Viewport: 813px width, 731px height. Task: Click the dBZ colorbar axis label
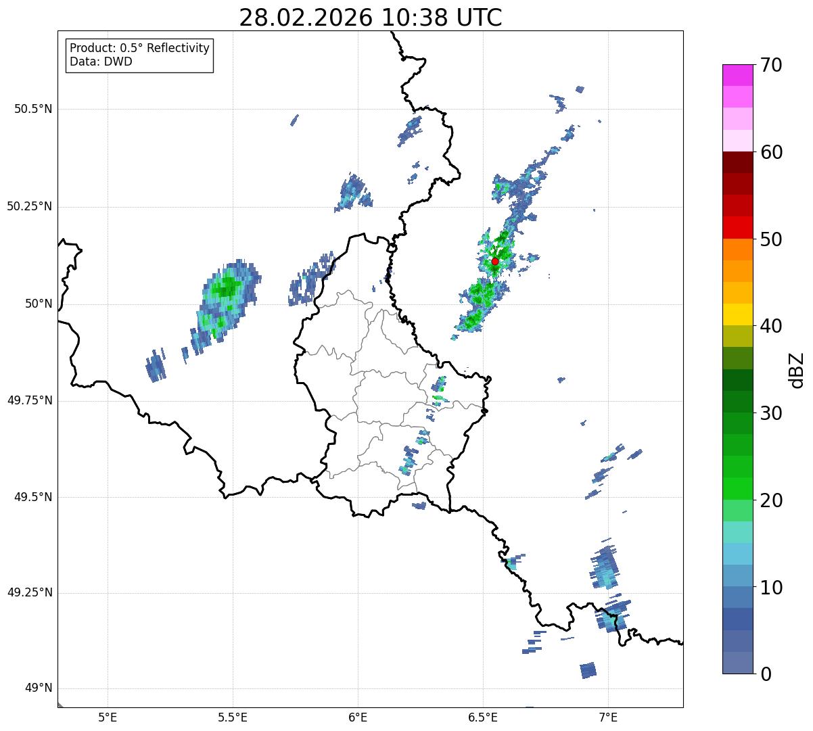tap(797, 370)
